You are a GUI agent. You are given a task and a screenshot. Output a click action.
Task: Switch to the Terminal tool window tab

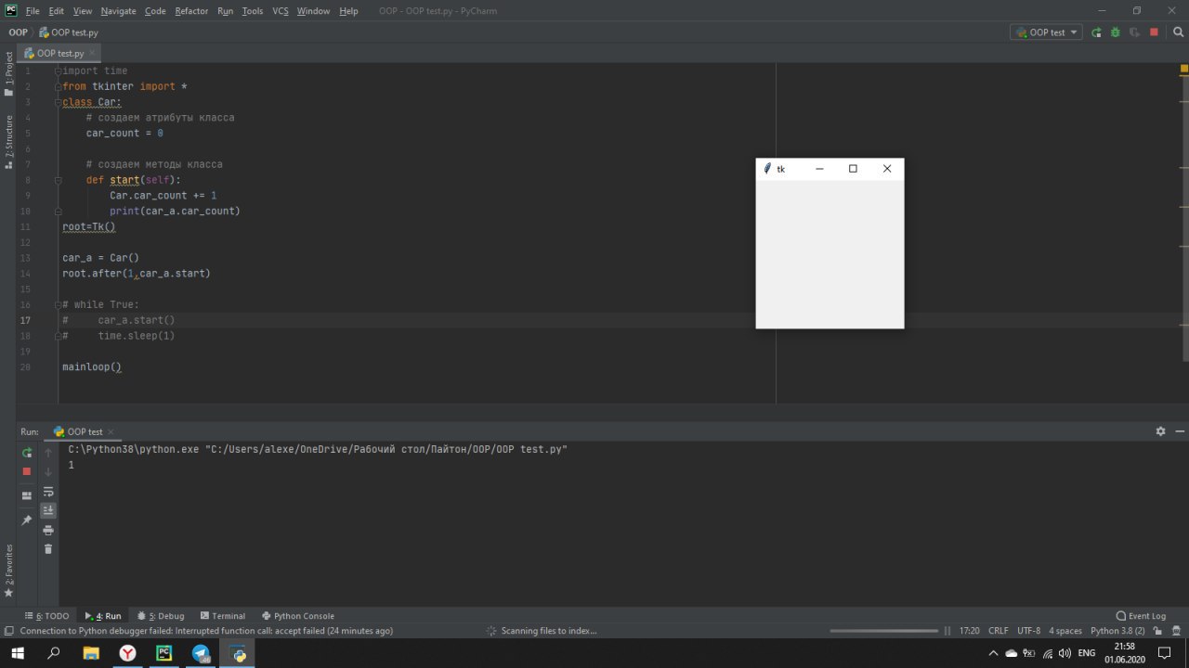(222, 616)
